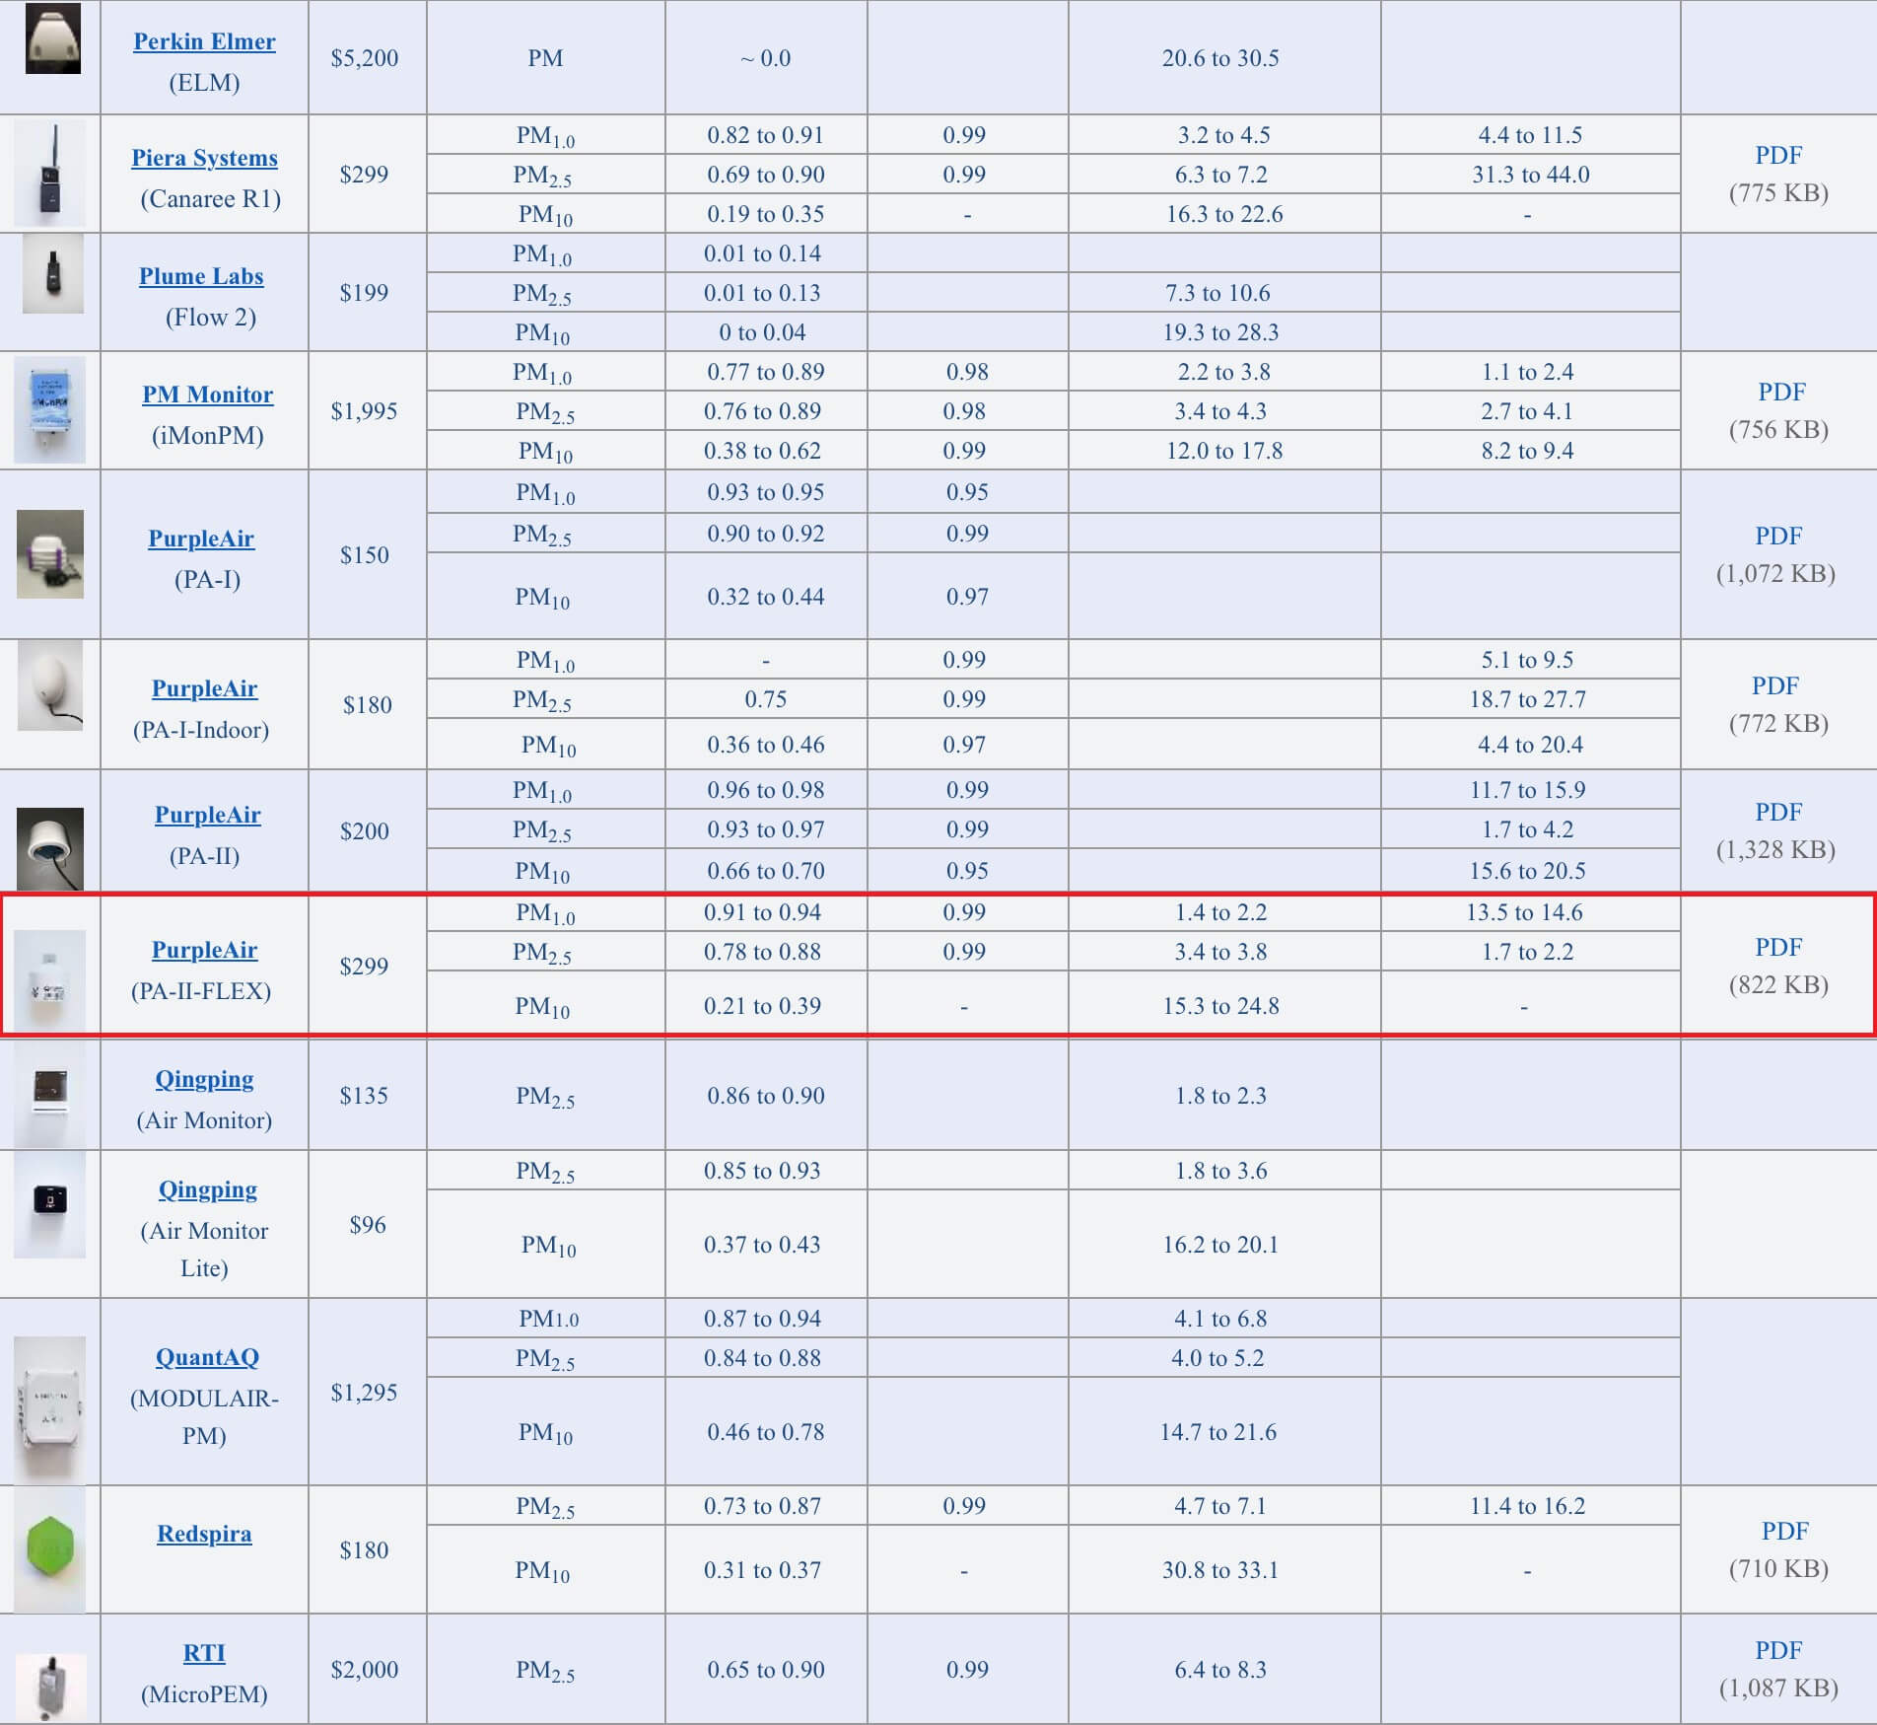The image size is (1877, 1725).
Task: Click the QuantAQ MODULAIR-PM device image
Action: [x=50, y=1406]
